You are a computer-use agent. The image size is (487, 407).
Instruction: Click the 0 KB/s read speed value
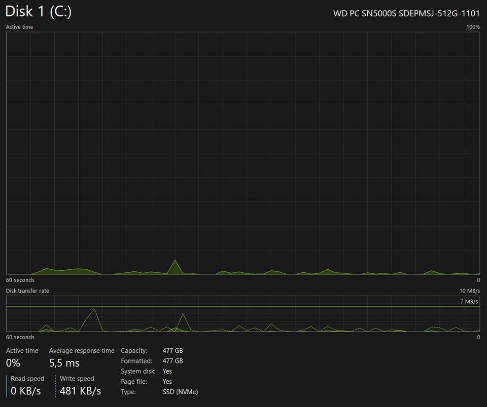26,391
